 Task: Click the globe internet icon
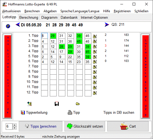[x=8, y=26]
